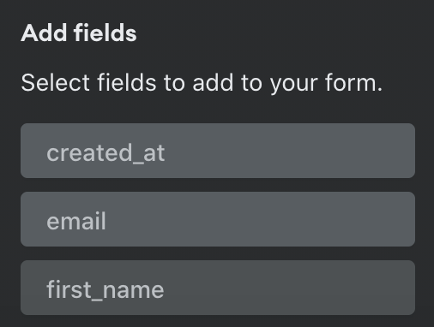Choose created_at from the field list
The image size is (434, 327).
point(218,151)
